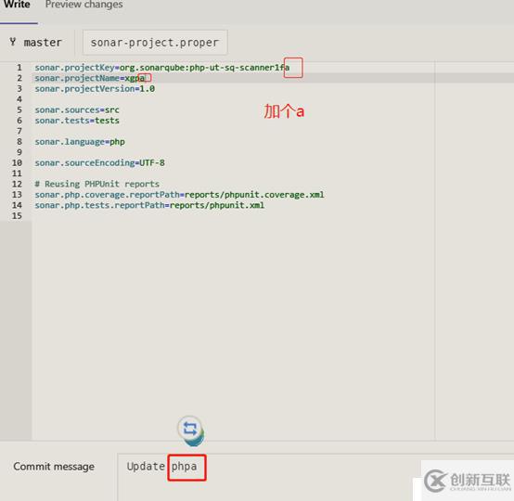Click the branch icon beside master
The height and width of the screenshot is (501, 514).
[12, 42]
